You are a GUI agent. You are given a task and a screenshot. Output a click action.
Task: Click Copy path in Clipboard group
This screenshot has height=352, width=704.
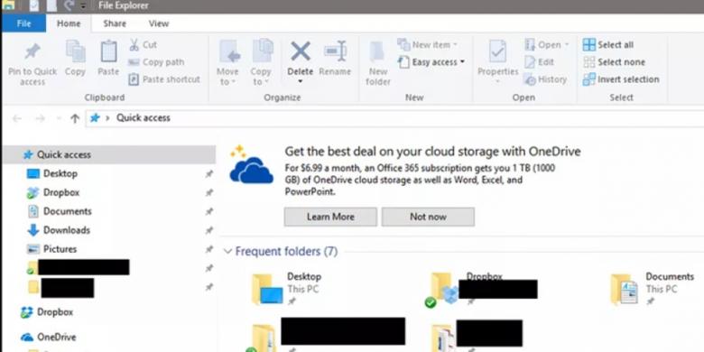(x=156, y=62)
